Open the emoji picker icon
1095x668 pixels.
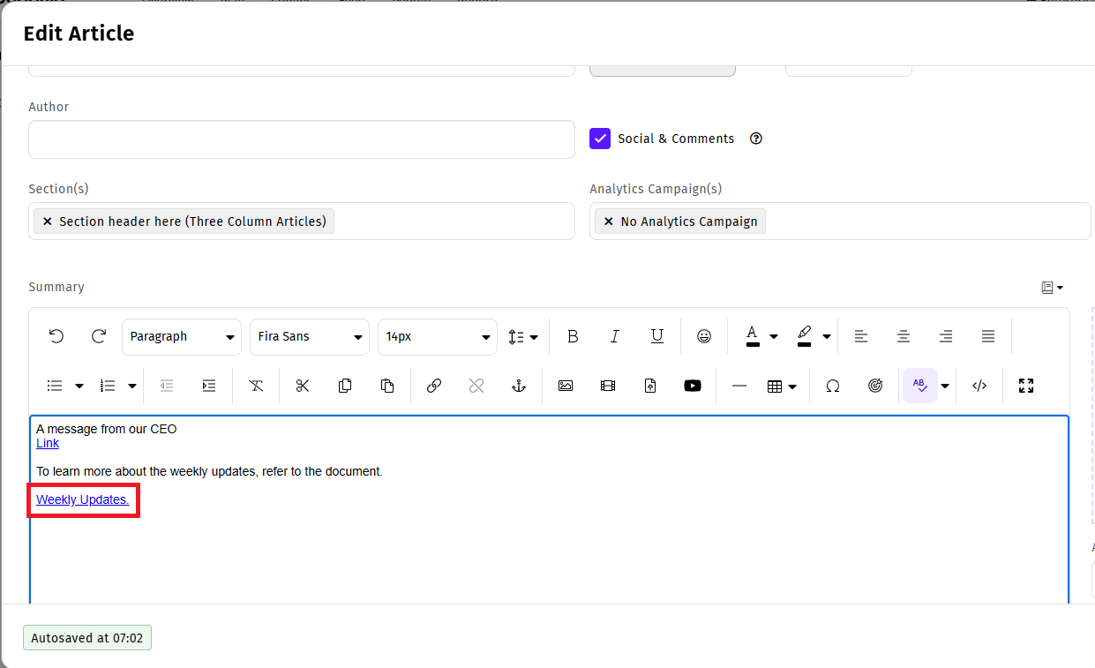point(704,336)
